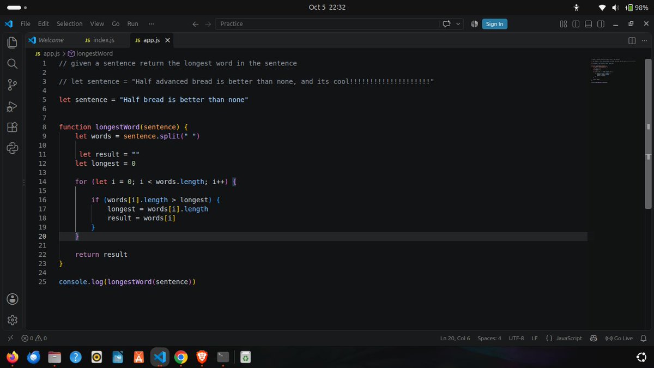Open the clock showing Oct 5 22:32
654x368 pixels.
[x=327, y=7]
